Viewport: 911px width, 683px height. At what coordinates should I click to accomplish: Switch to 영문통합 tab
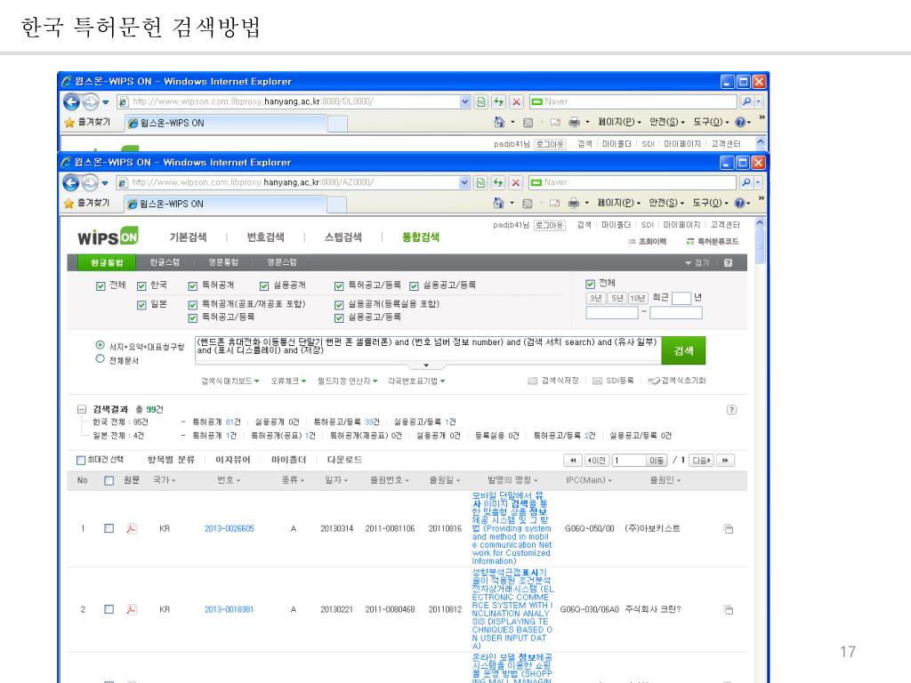pyautogui.click(x=223, y=262)
